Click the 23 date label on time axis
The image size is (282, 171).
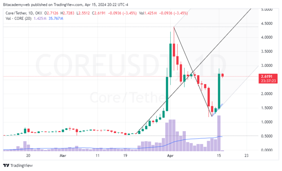pos(246,155)
